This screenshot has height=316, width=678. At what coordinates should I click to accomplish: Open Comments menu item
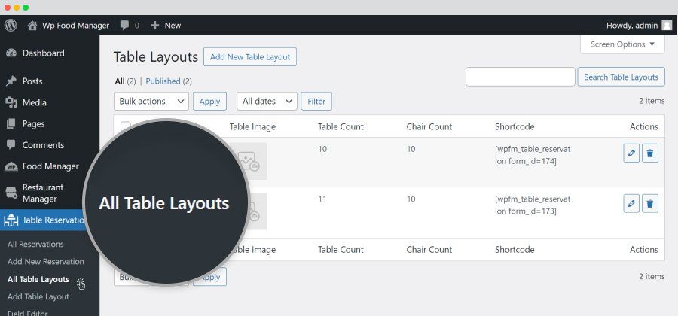[x=43, y=145]
